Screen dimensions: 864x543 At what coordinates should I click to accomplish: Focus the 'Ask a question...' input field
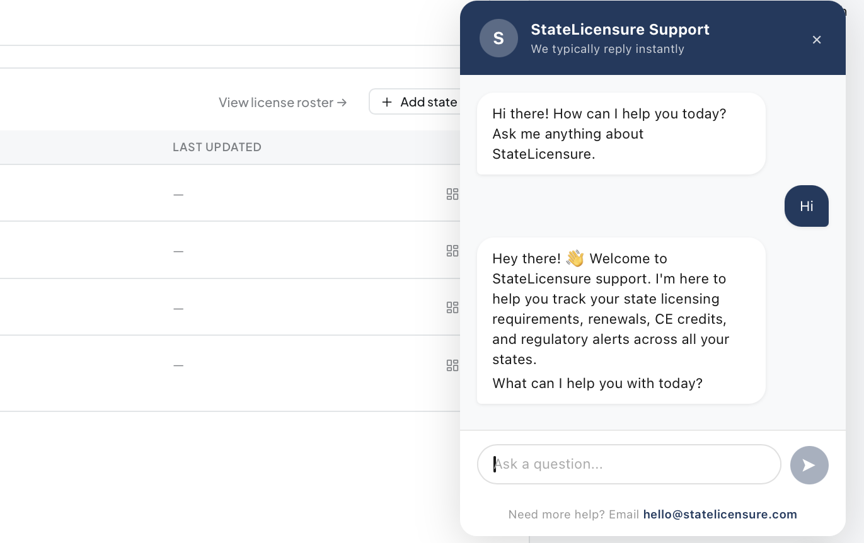[629, 464]
